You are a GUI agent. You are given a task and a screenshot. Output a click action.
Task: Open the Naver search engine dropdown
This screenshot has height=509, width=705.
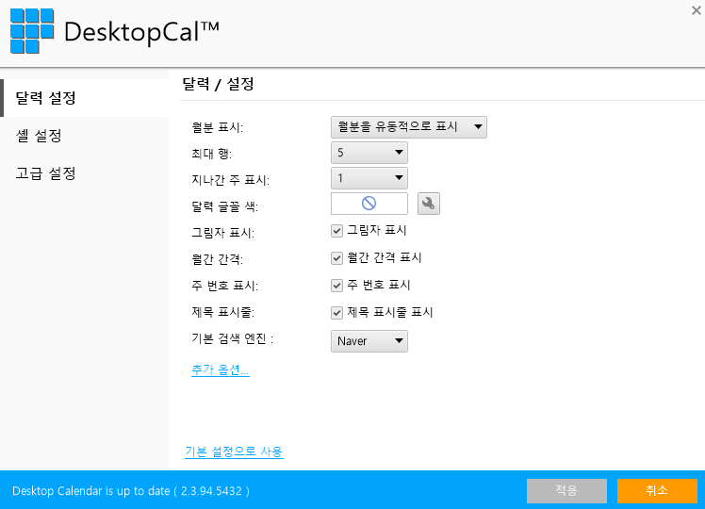pyautogui.click(x=369, y=341)
